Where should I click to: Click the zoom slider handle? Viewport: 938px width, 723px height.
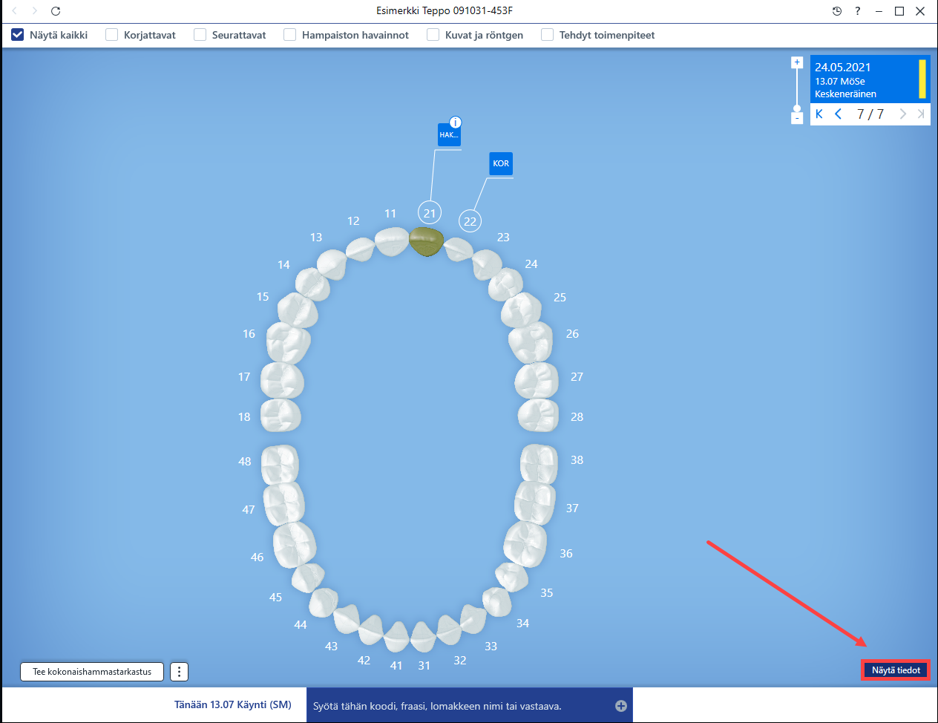(797, 108)
